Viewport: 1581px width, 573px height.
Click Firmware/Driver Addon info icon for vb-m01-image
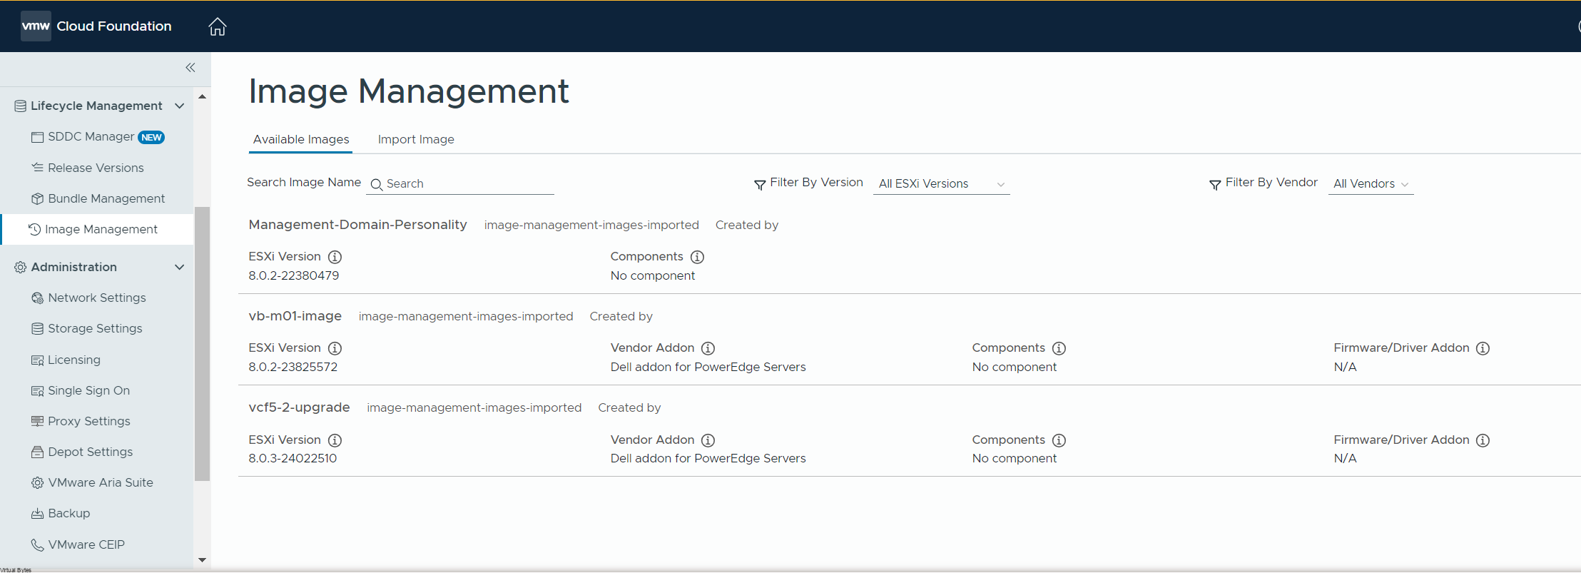(1483, 348)
